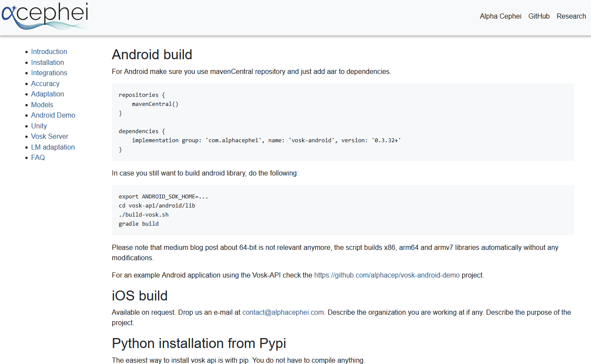The height and width of the screenshot is (364, 591).
Task: Go to LM adaptation page
Action: pos(53,147)
